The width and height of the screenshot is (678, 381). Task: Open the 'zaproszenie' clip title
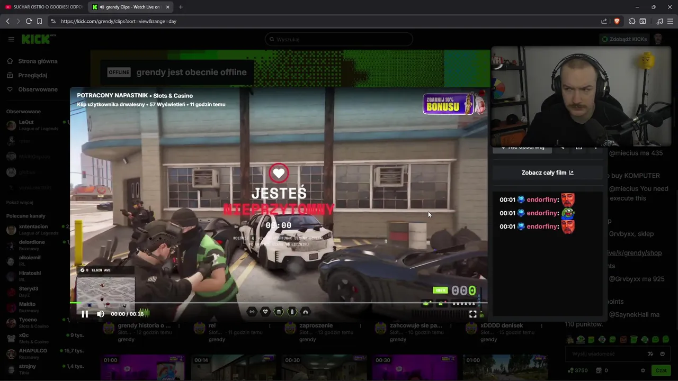[316, 325]
